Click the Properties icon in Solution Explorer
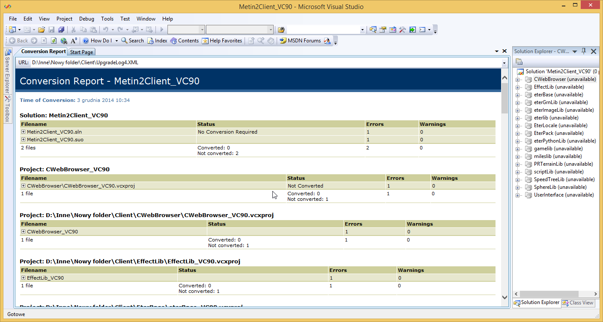 click(x=519, y=62)
